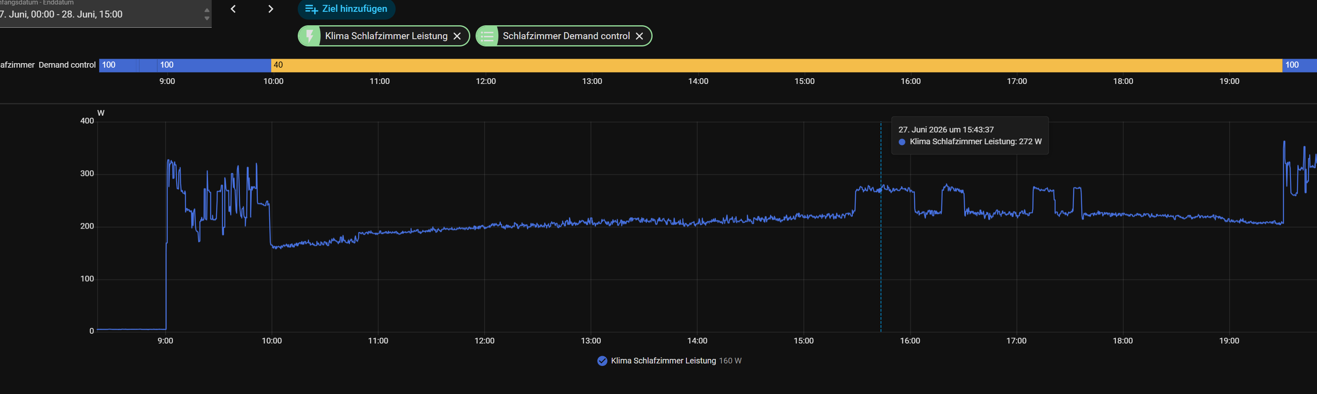Click tooltip text 27. Juni 2026 um 15:43:37
Viewport: 1317px width, 394px height.
click(946, 130)
